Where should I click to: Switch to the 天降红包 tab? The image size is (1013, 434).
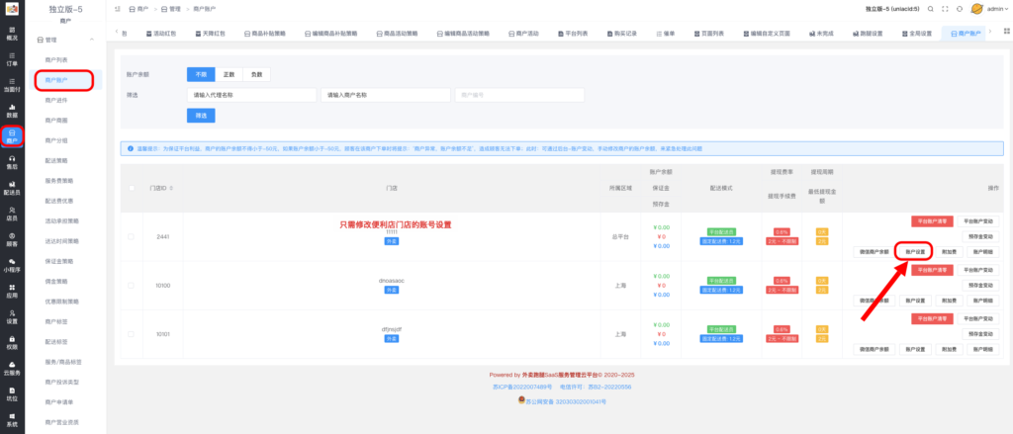[x=213, y=33]
